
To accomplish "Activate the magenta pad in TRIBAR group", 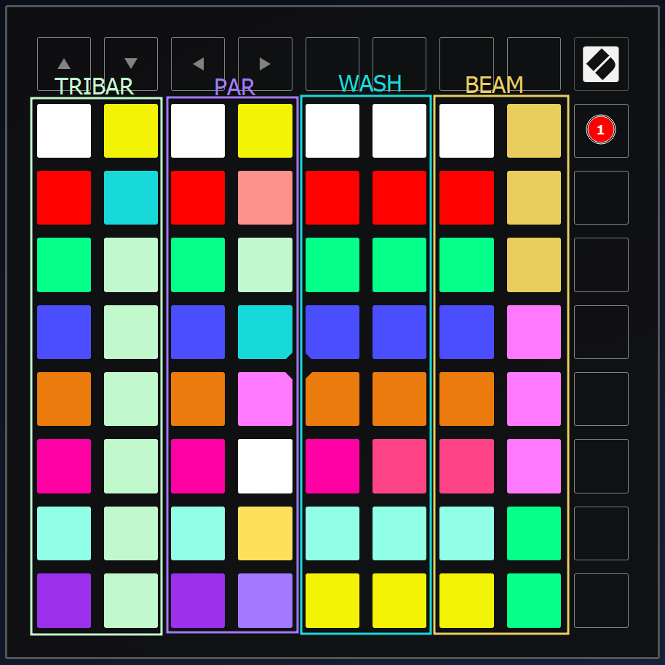I will pos(64,466).
